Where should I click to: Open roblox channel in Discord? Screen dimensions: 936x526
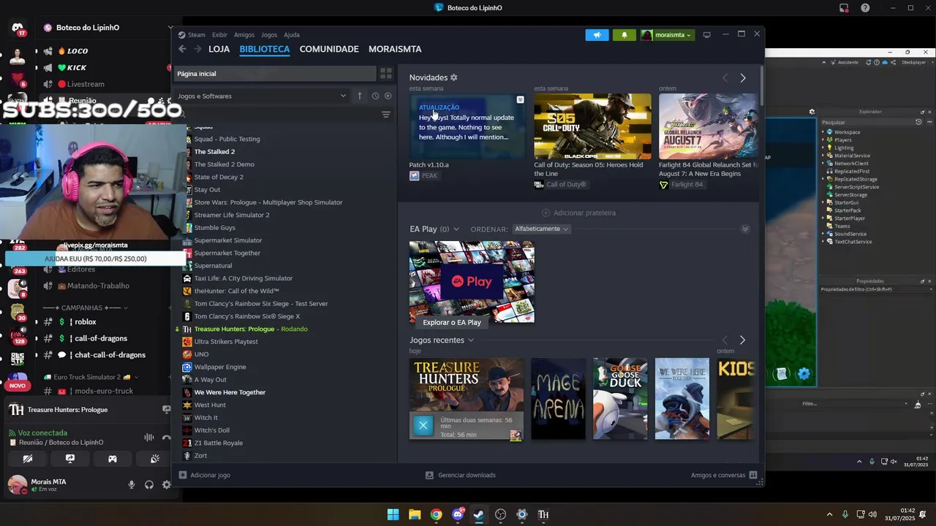(x=86, y=322)
